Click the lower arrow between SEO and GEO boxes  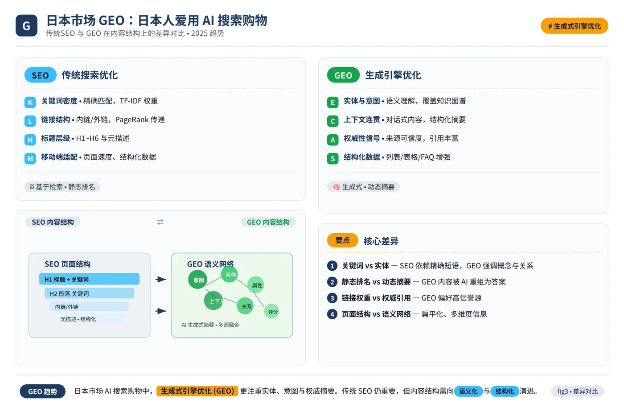coord(161,311)
